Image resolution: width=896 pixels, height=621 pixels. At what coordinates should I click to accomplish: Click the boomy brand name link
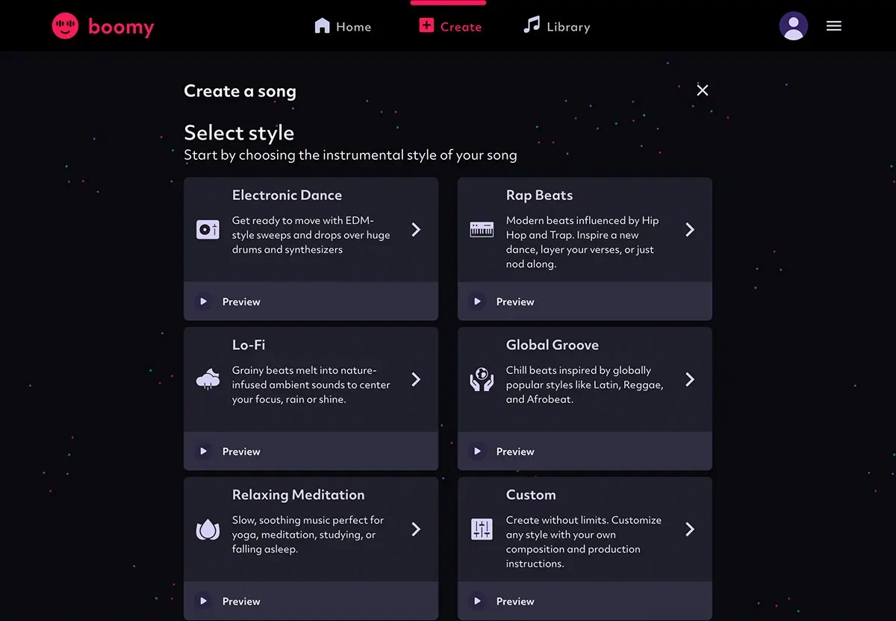click(x=121, y=27)
